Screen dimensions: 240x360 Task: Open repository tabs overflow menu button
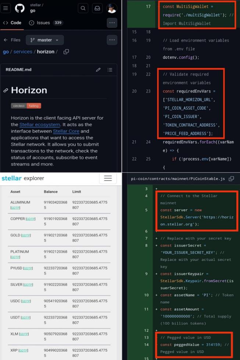[112, 23]
